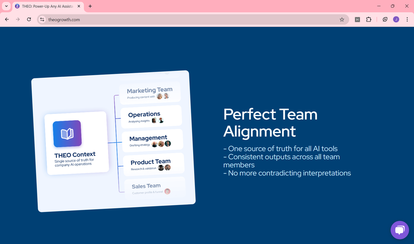Open the Extensions puzzle icon
The height and width of the screenshot is (244, 414).
pyautogui.click(x=368, y=20)
